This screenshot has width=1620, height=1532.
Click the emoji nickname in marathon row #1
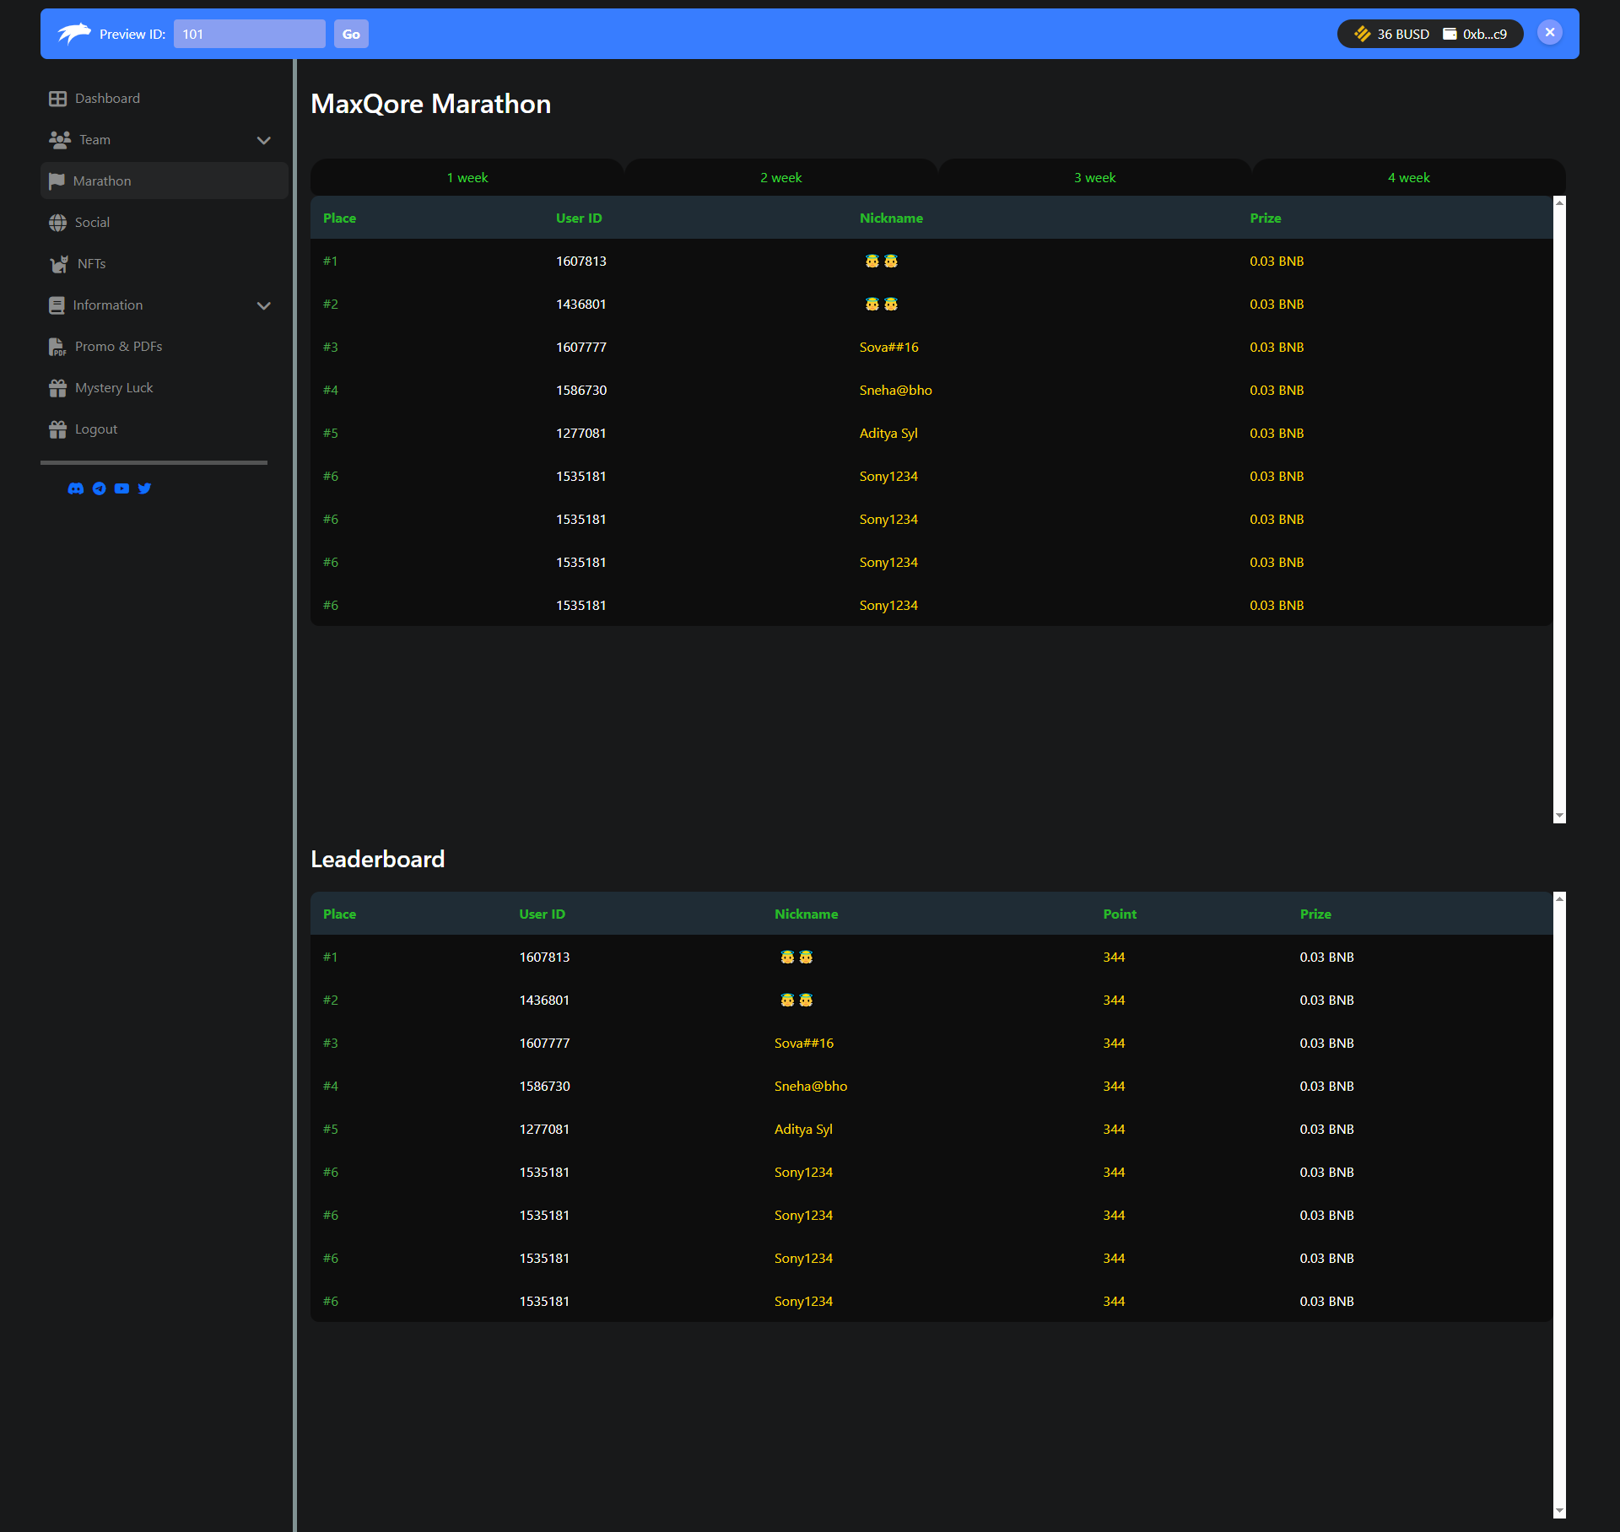point(882,262)
